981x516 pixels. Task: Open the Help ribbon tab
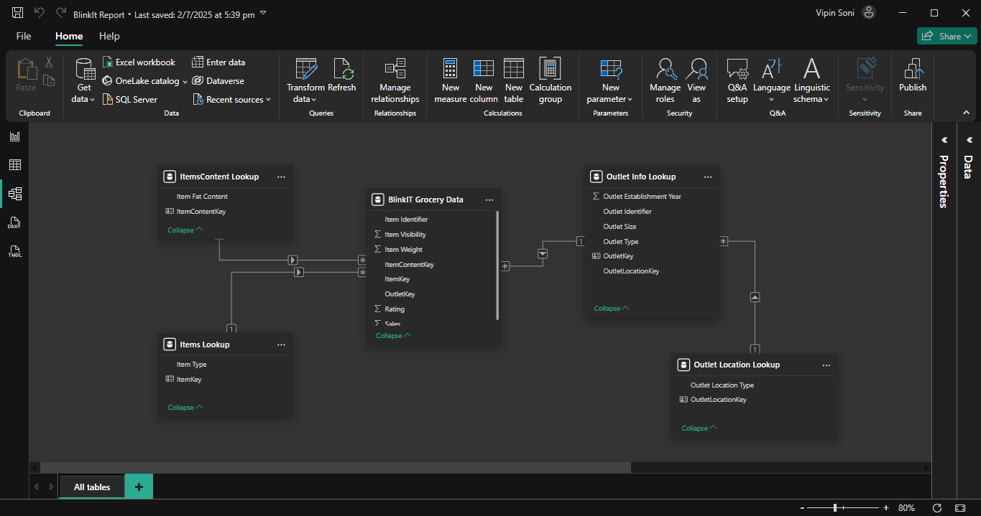point(109,36)
